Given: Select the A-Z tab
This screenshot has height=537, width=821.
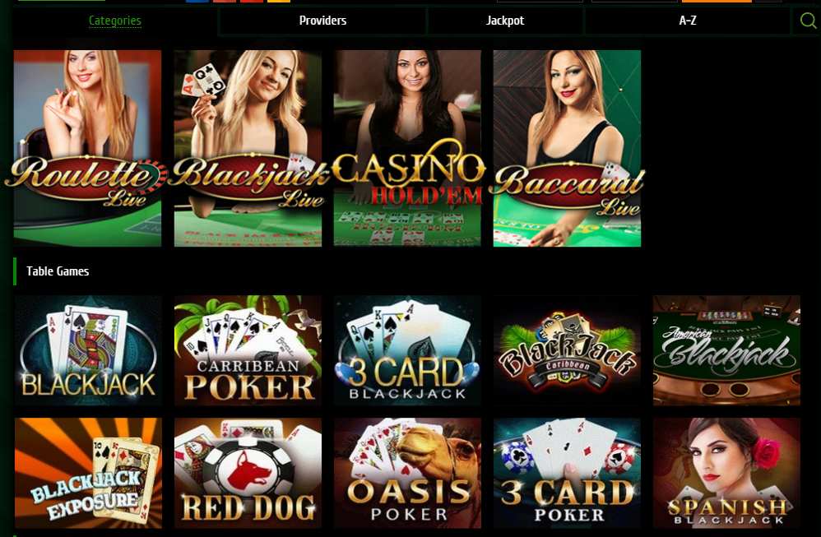Looking at the screenshot, I should 688,21.
